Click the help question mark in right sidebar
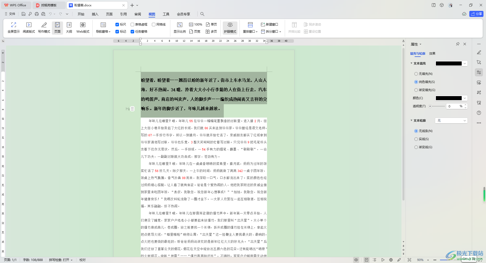Image resolution: width=486 pixels, height=263 pixels. click(x=479, y=113)
